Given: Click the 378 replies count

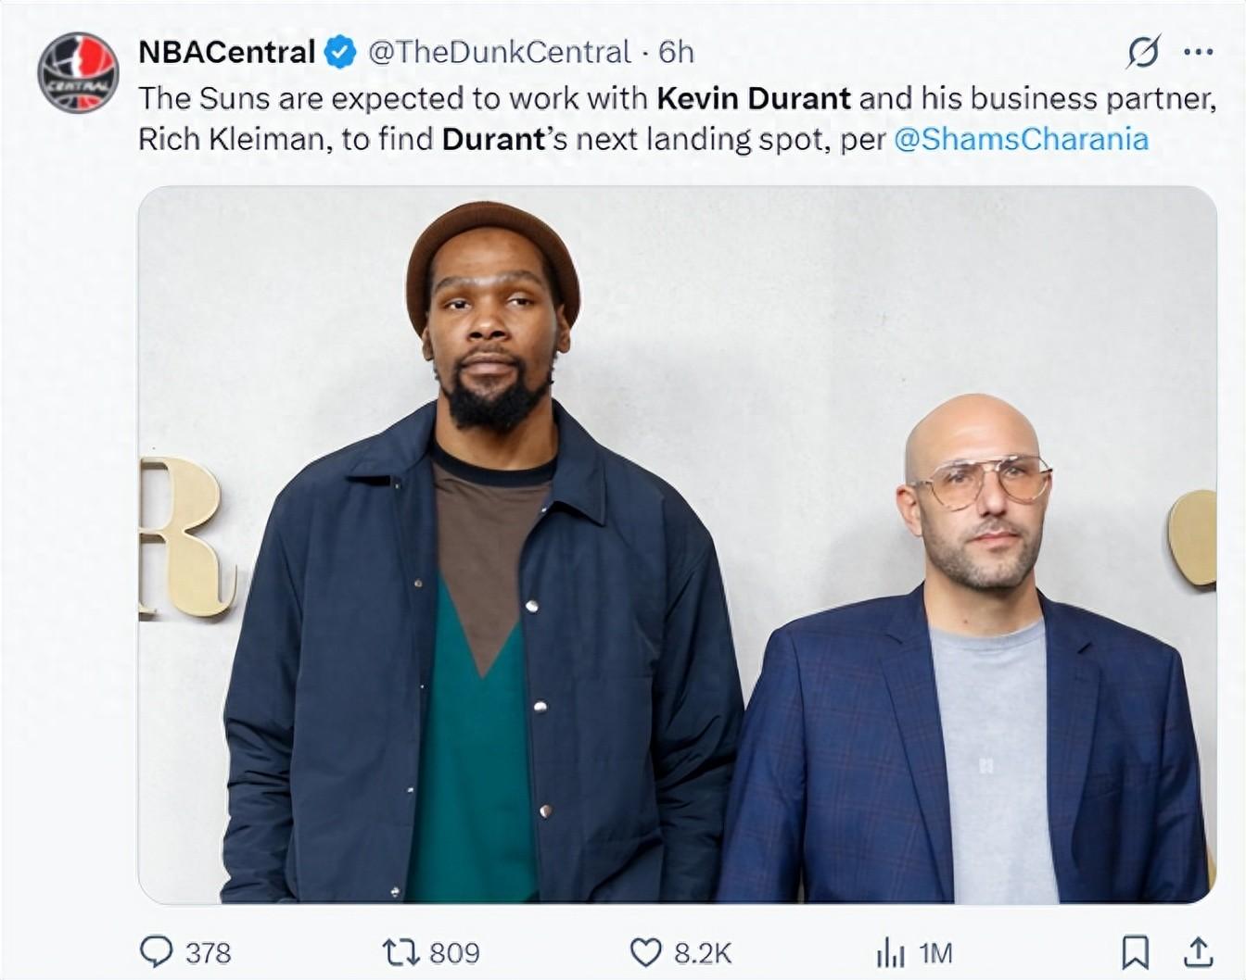Looking at the screenshot, I should click(209, 952).
